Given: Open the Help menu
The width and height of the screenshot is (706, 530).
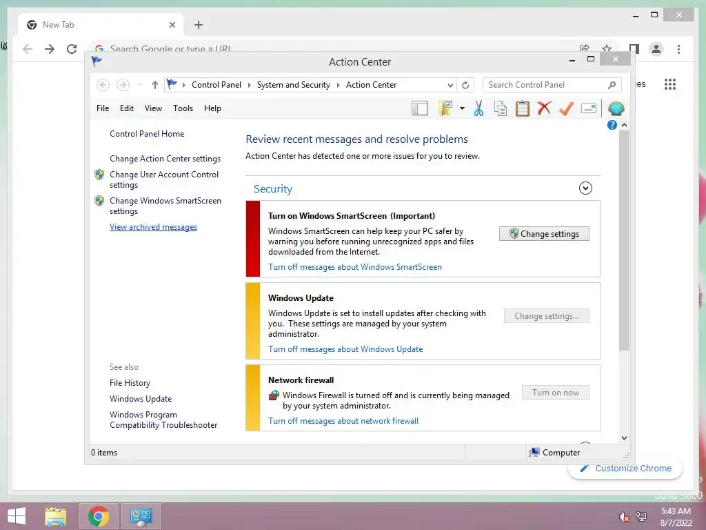Looking at the screenshot, I should (x=212, y=108).
